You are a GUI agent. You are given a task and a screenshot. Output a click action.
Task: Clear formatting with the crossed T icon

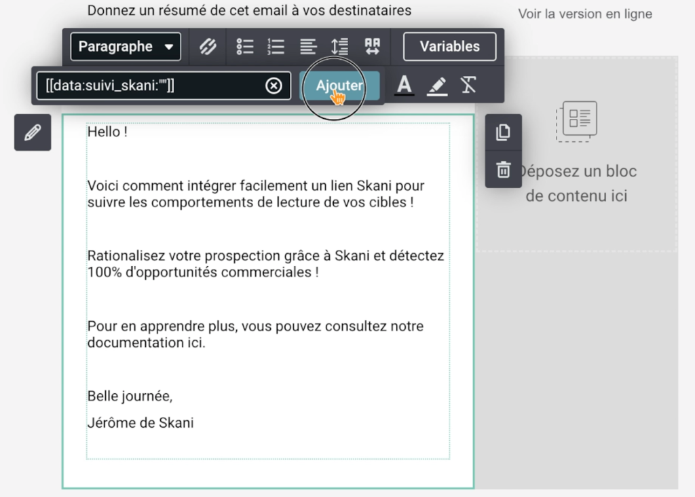(468, 85)
